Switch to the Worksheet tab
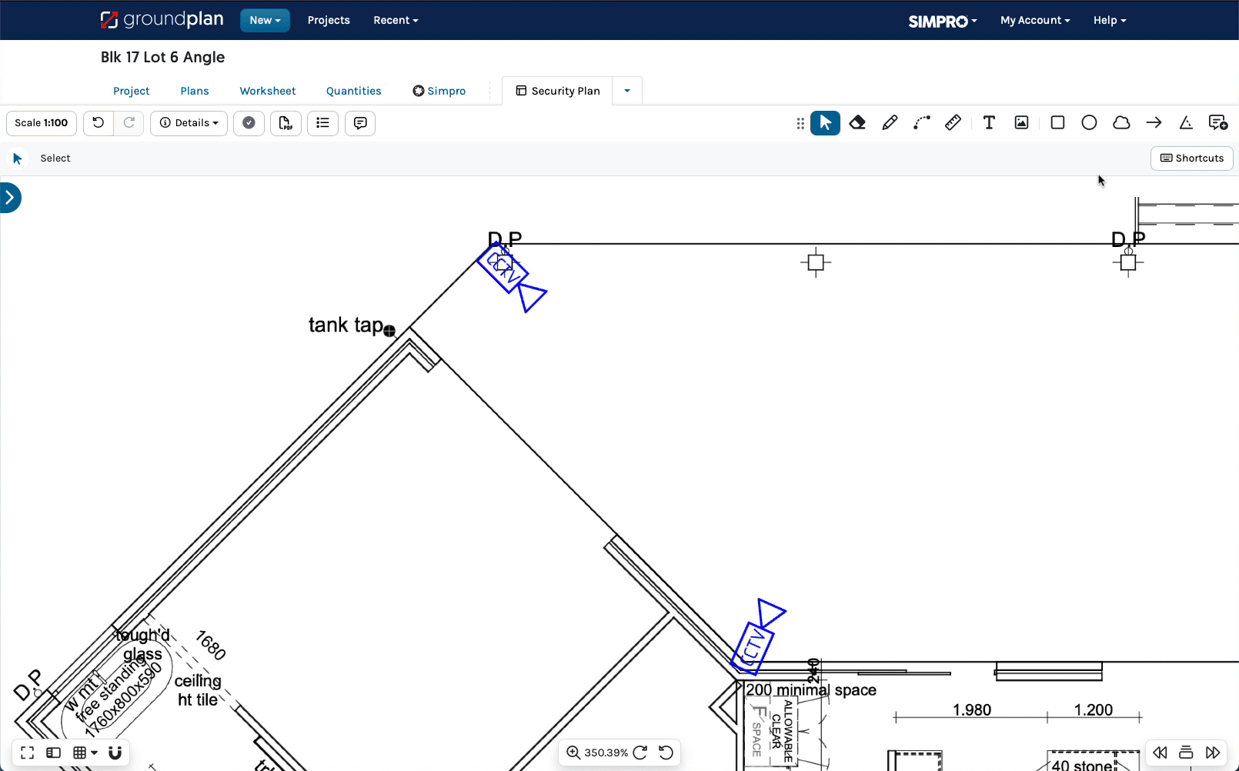 click(x=268, y=91)
